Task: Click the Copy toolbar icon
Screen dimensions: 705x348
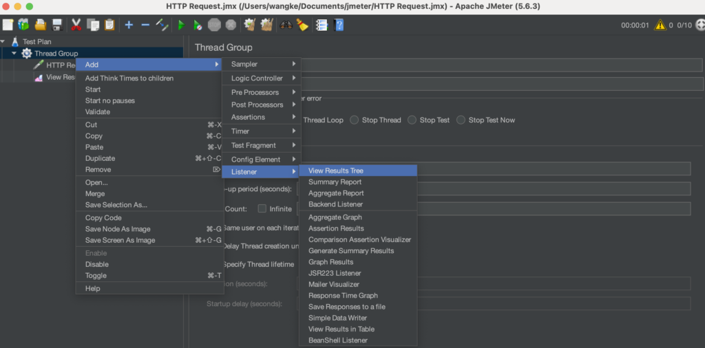Action: [93, 25]
